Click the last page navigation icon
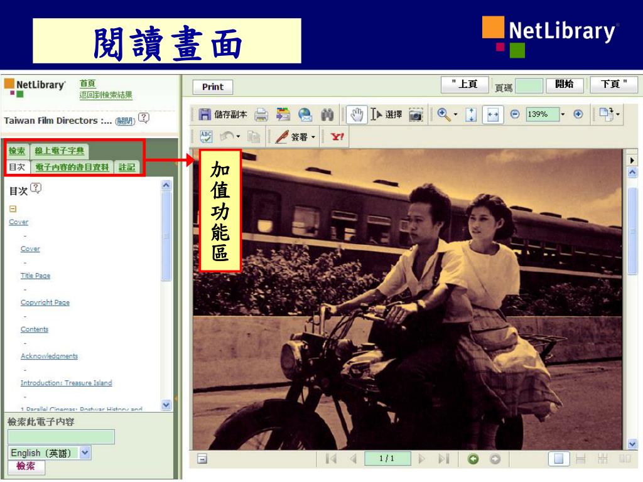This screenshot has height=482, width=643. pos(444,459)
